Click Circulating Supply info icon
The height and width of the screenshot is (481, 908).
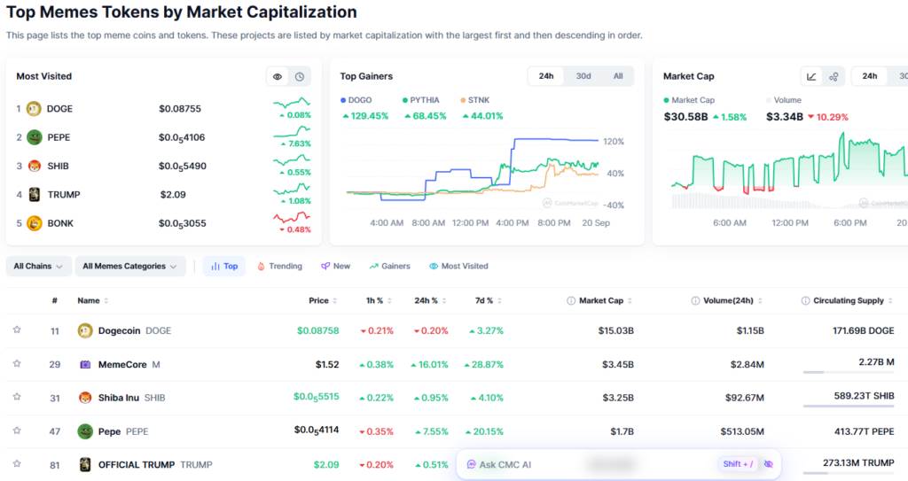coord(805,300)
